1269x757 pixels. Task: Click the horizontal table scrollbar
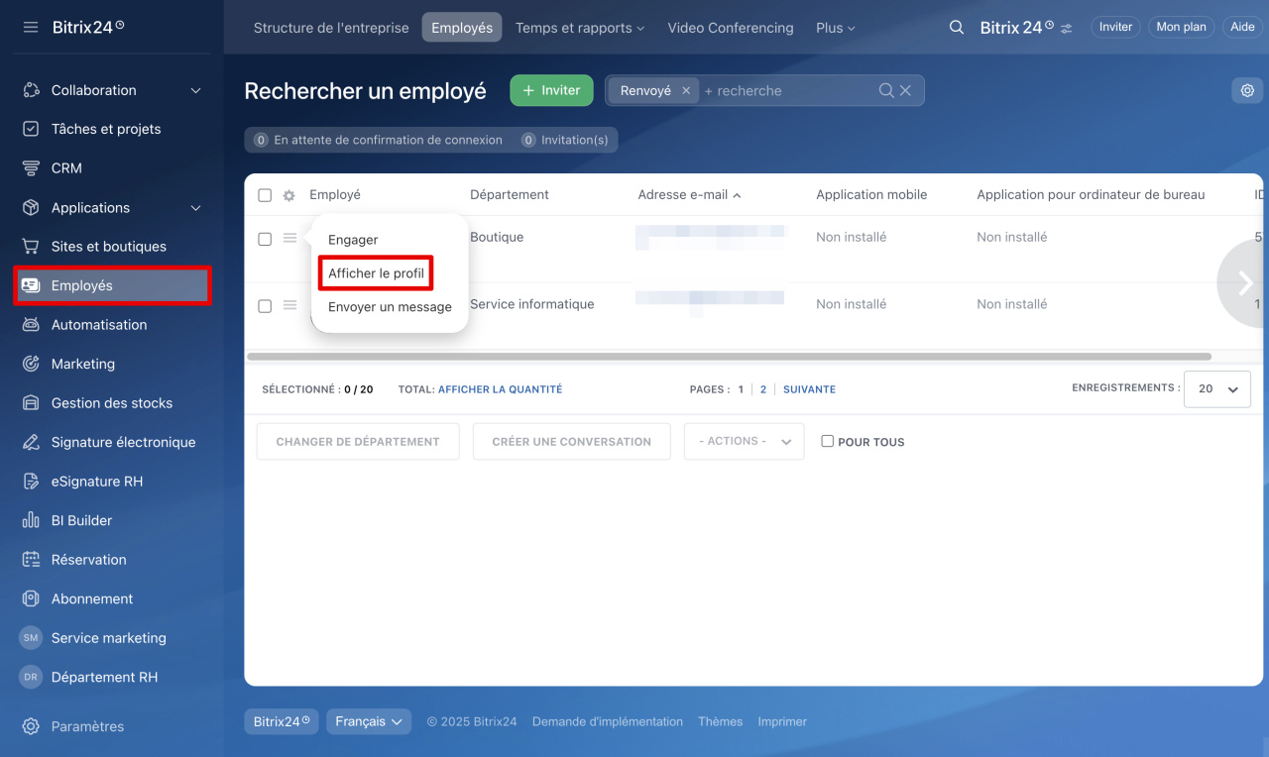tap(729, 356)
